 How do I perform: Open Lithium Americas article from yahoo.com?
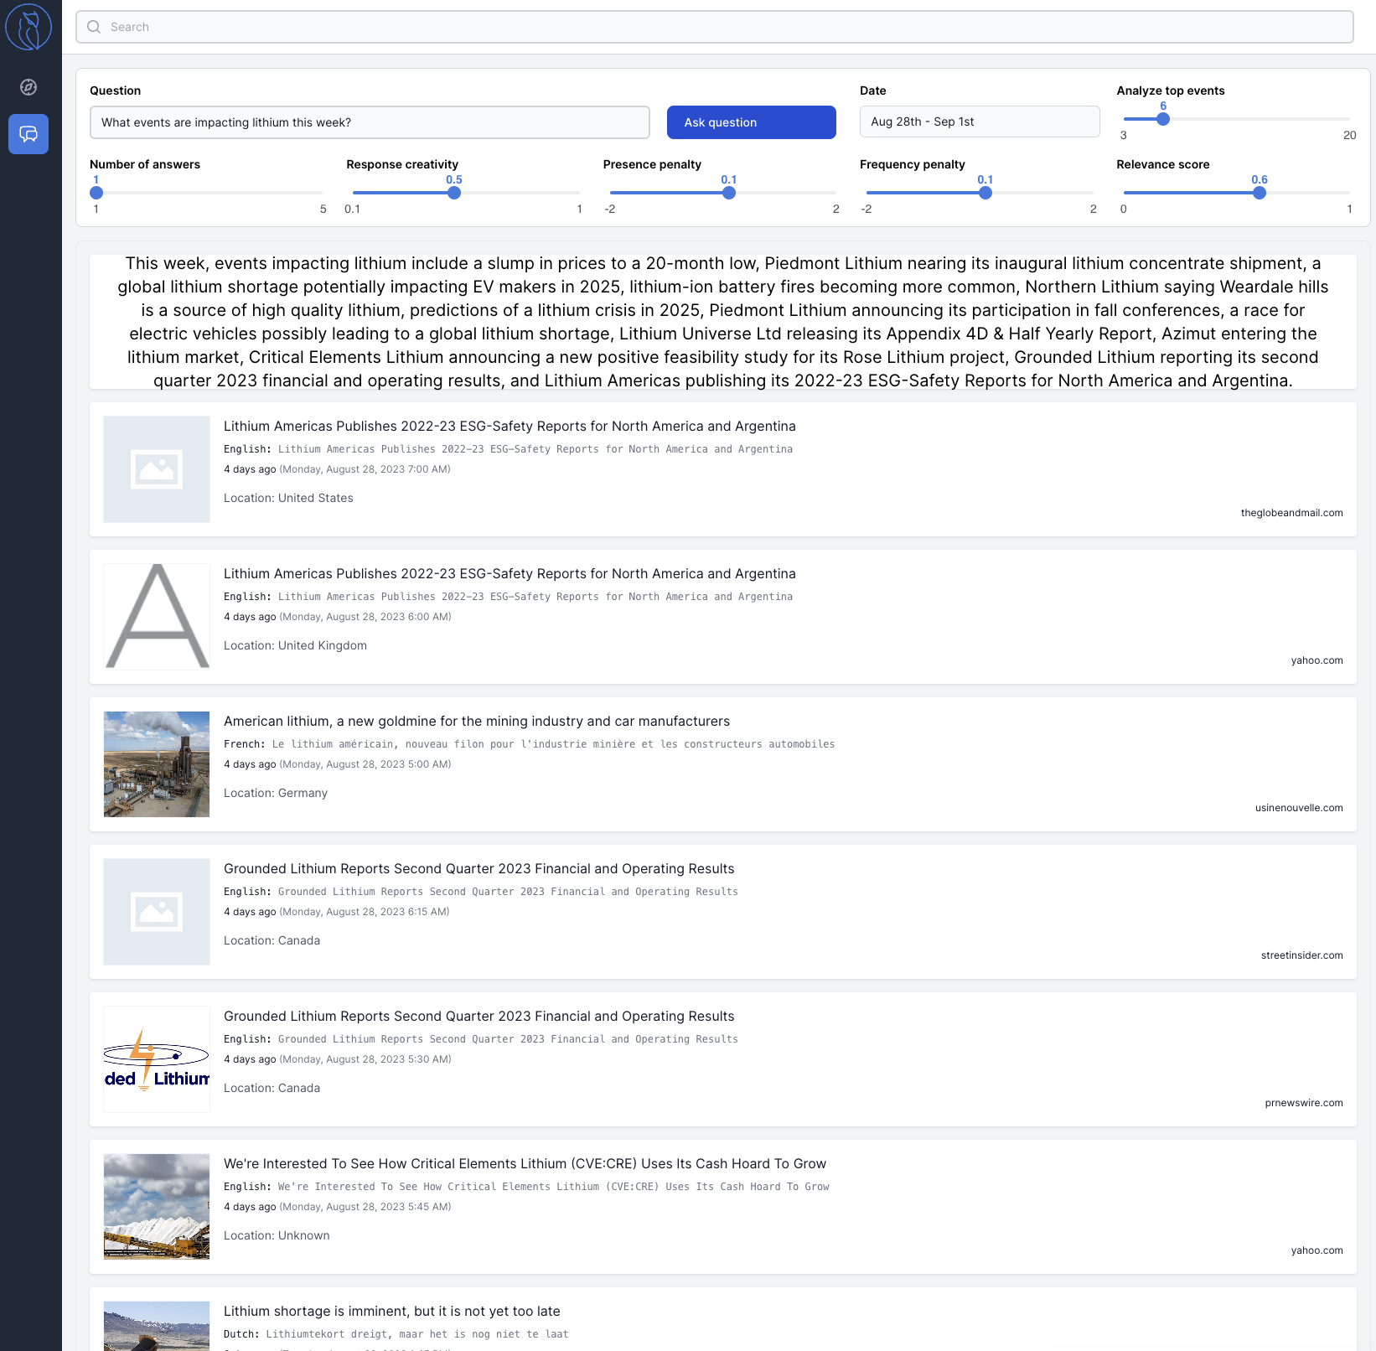pyautogui.click(x=510, y=574)
